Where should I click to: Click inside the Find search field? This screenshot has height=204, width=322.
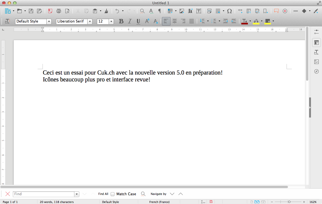pyautogui.click(x=44, y=194)
